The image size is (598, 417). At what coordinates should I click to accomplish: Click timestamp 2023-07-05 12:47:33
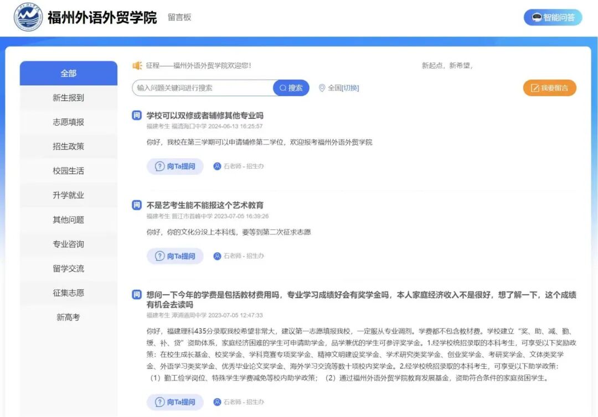[235, 315]
